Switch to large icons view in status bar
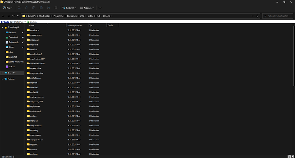 [x=293, y=156]
